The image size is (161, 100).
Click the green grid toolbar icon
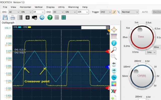tap(64, 17)
